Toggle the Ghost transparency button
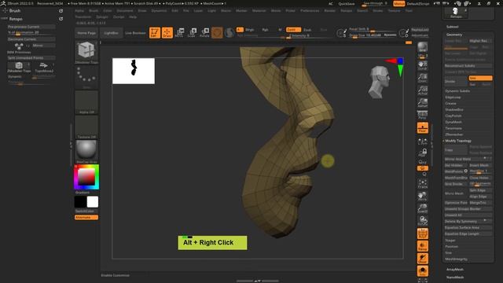503x283 pixels. click(x=423, y=259)
